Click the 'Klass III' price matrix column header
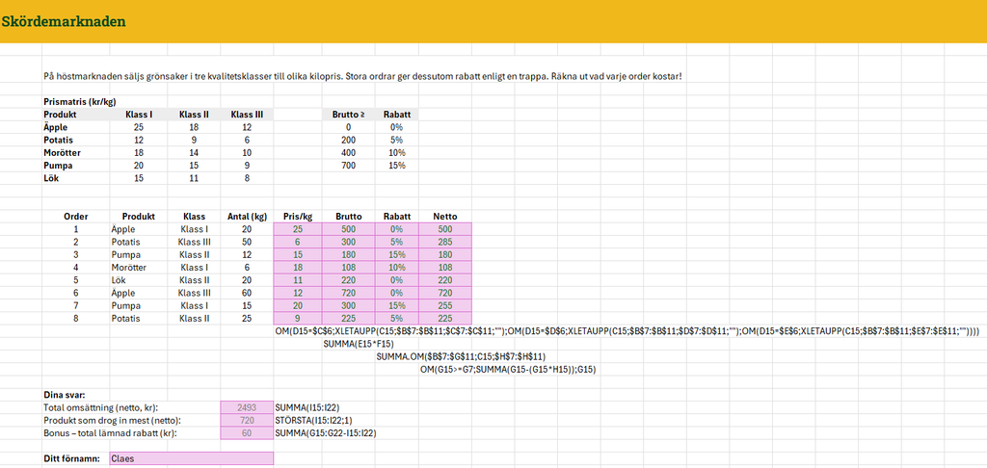987x468 pixels. pyautogui.click(x=248, y=115)
